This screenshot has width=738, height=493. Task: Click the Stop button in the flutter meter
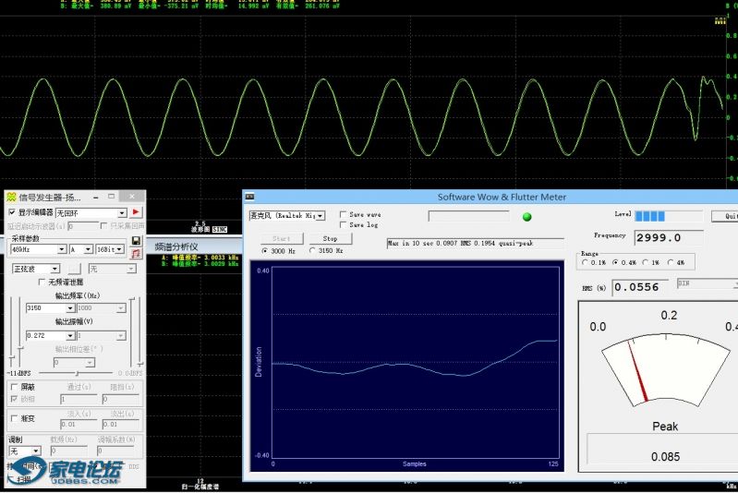[330, 238]
